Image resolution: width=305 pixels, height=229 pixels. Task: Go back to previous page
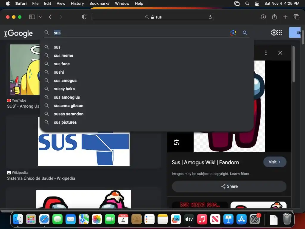50,17
